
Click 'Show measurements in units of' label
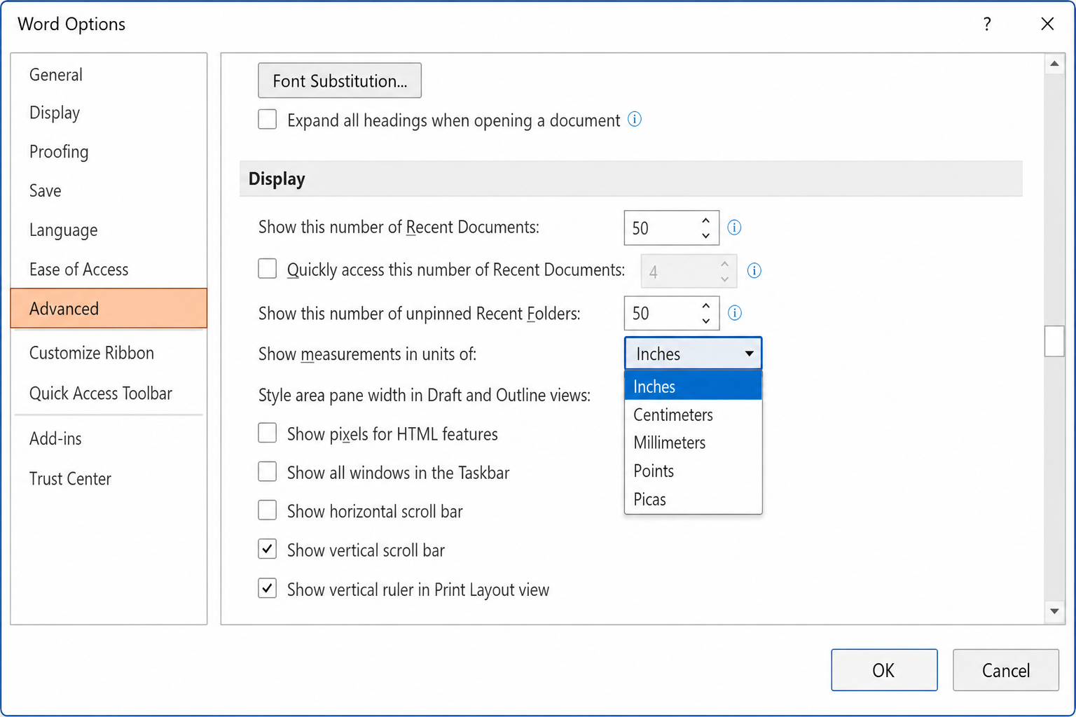pos(367,354)
